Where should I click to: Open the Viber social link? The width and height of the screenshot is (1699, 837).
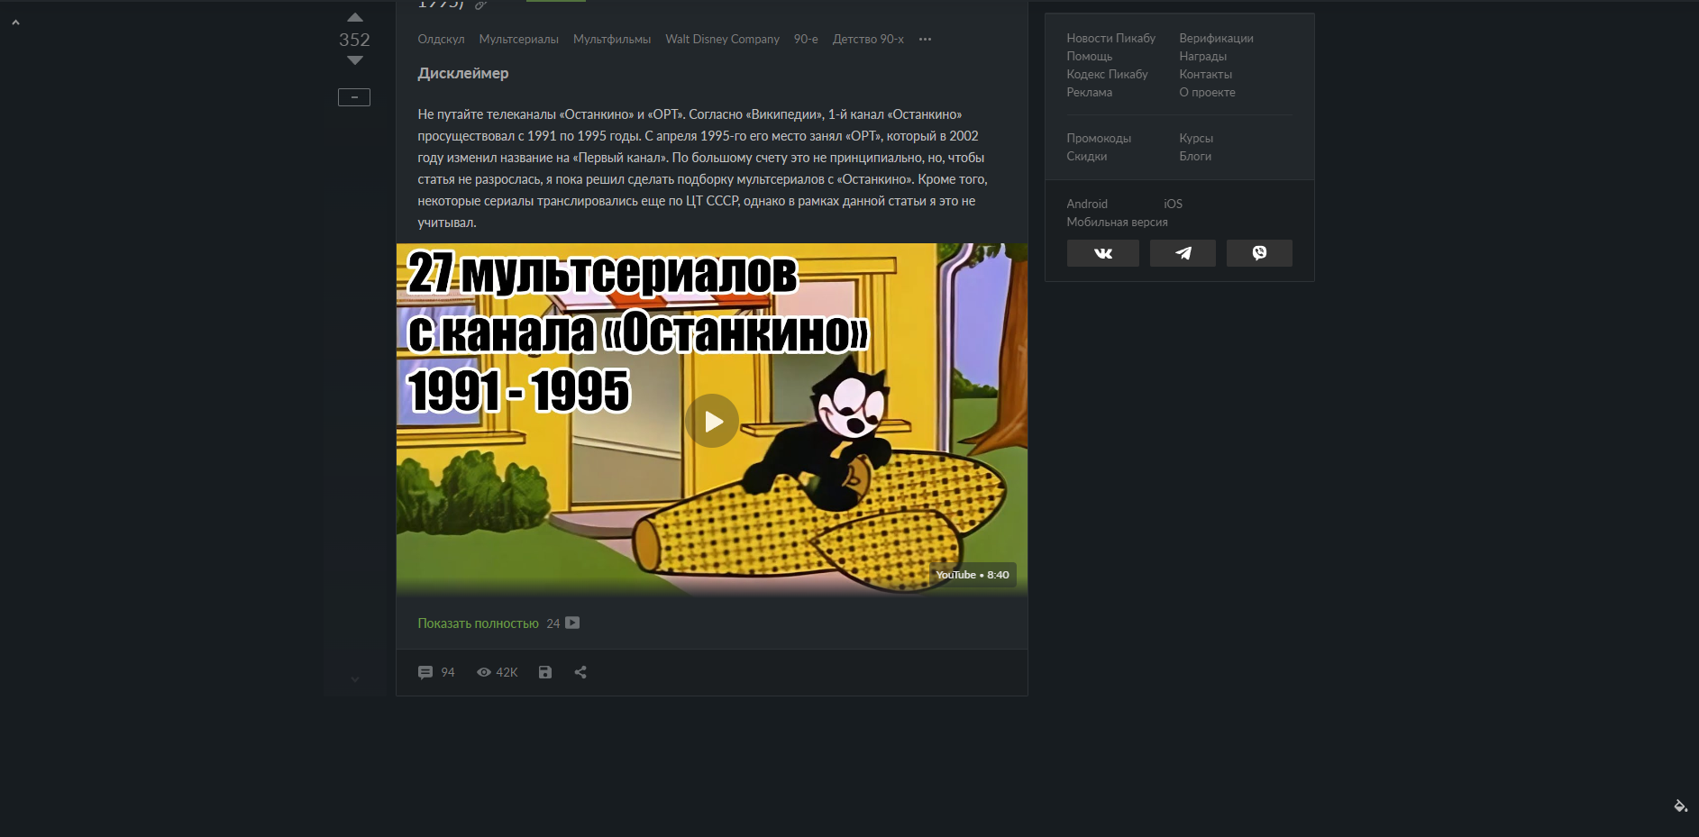[1259, 253]
